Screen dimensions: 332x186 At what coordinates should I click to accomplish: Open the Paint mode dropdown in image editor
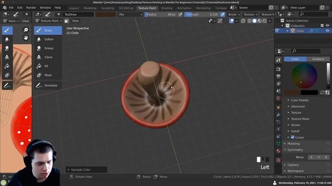tap(11, 21)
